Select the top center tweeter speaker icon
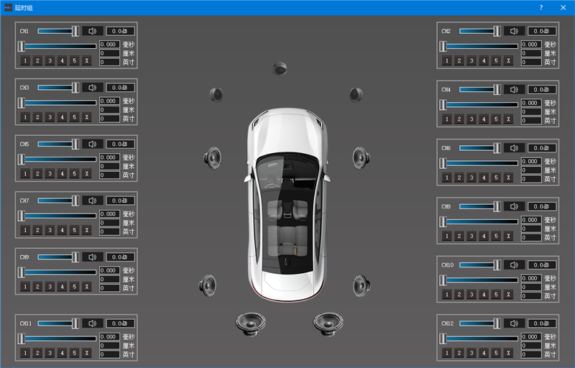 (x=280, y=68)
